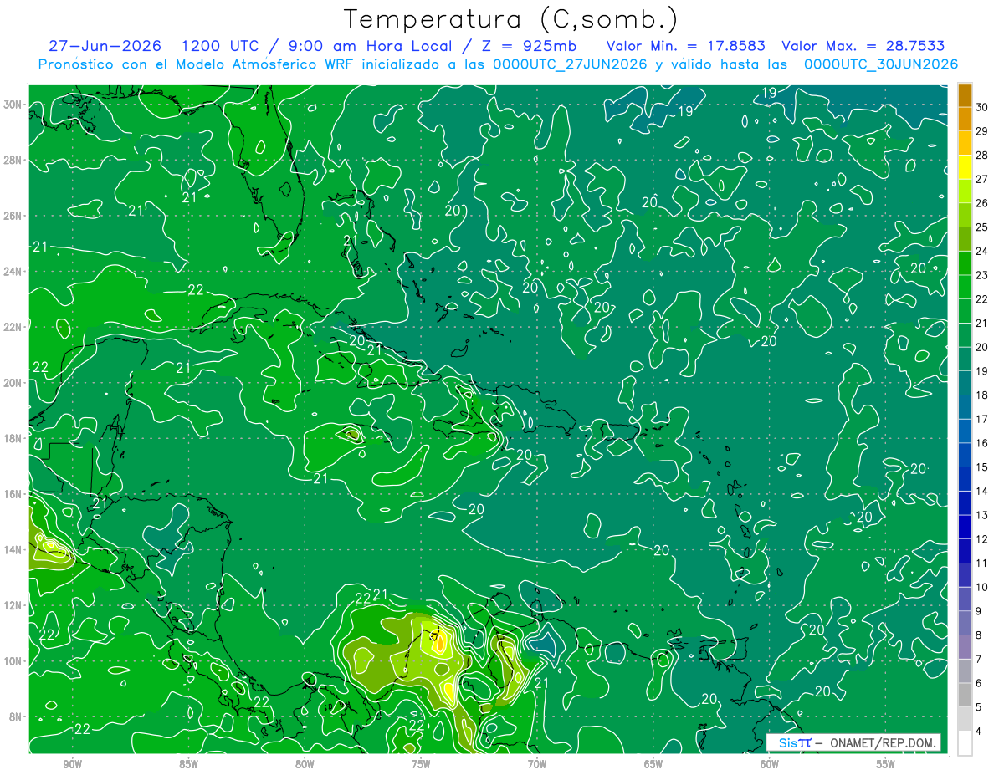Screen dimensions: 1004x775
Task: Click the longitude label "65W"
Action: coord(653,765)
